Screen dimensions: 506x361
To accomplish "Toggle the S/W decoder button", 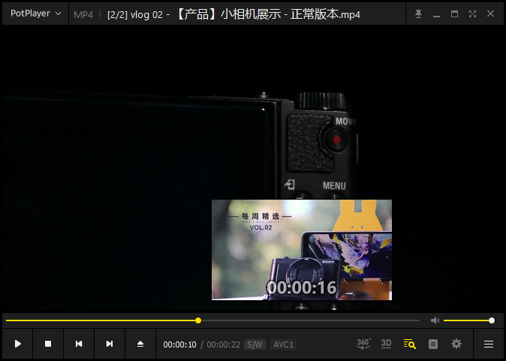I will pyautogui.click(x=255, y=344).
